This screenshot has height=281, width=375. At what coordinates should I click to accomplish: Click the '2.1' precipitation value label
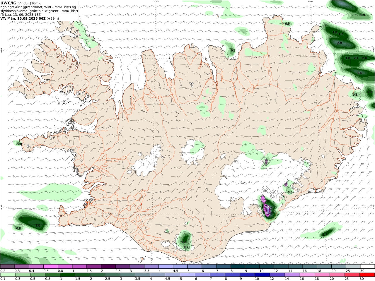tap(356, 58)
